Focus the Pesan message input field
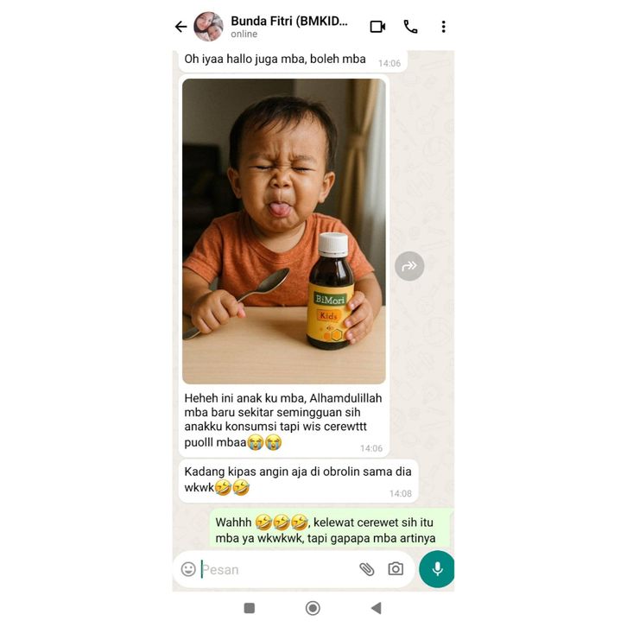The height and width of the screenshot is (627, 627). (277, 569)
